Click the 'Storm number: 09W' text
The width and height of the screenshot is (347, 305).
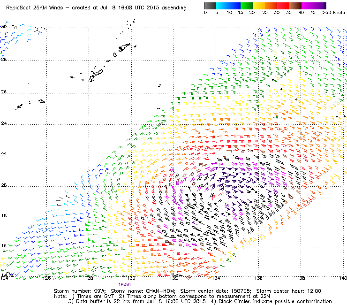(80, 291)
